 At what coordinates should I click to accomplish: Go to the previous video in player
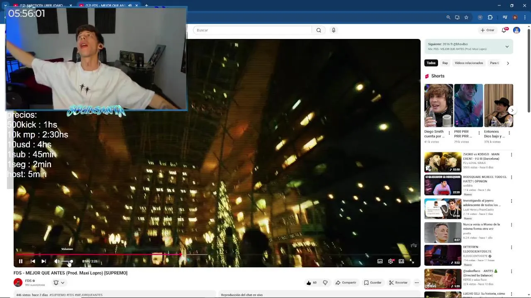tap(33, 261)
